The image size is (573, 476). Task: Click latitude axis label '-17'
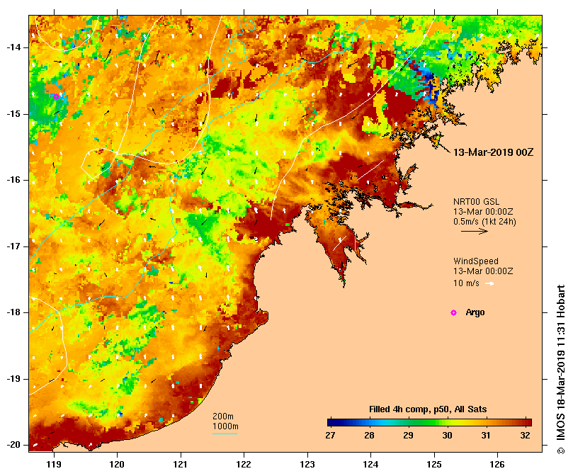click(13, 246)
